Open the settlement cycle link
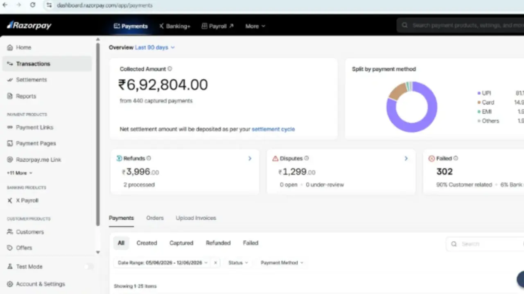The image size is (524, 294). [x=273, y=129]
